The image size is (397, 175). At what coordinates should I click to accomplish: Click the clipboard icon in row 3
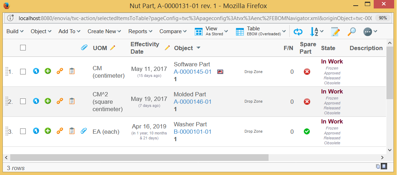72,131
